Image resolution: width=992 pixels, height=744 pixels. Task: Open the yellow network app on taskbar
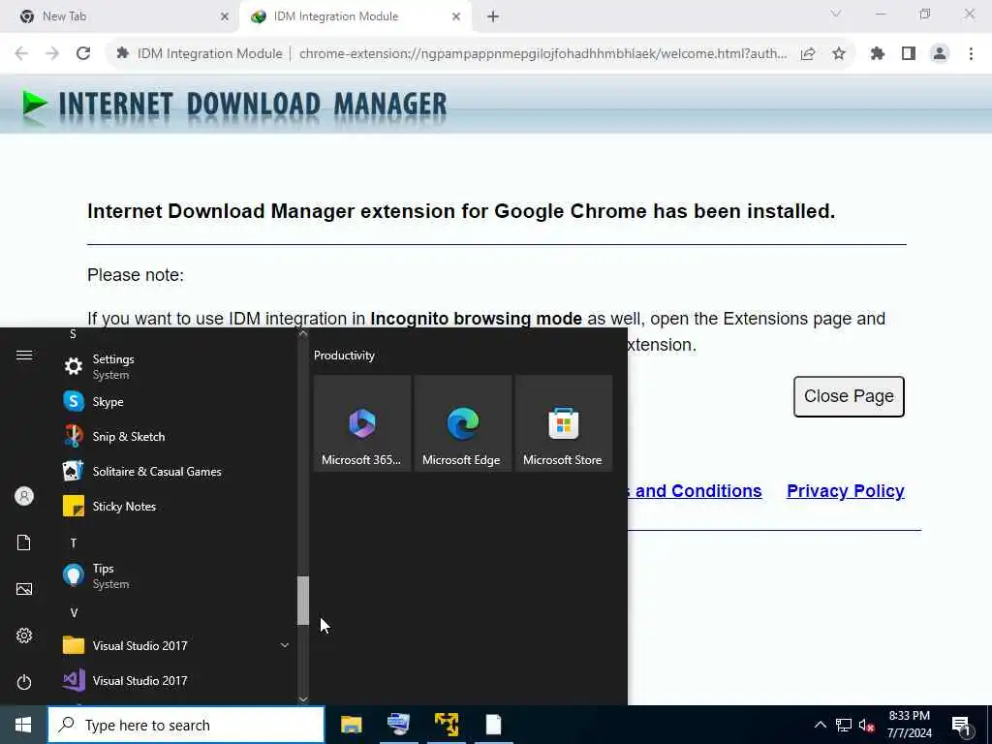coord(446,725)
